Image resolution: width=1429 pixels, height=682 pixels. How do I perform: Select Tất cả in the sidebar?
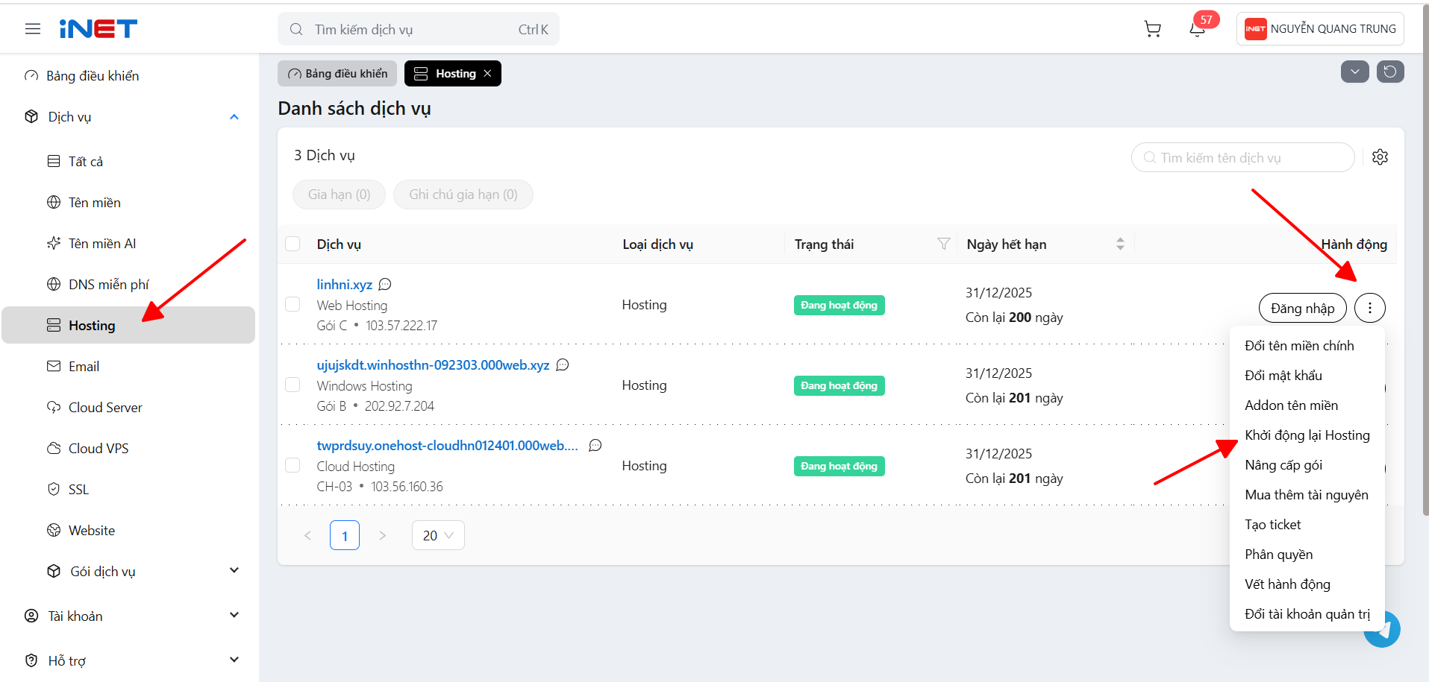click(86, 162)
